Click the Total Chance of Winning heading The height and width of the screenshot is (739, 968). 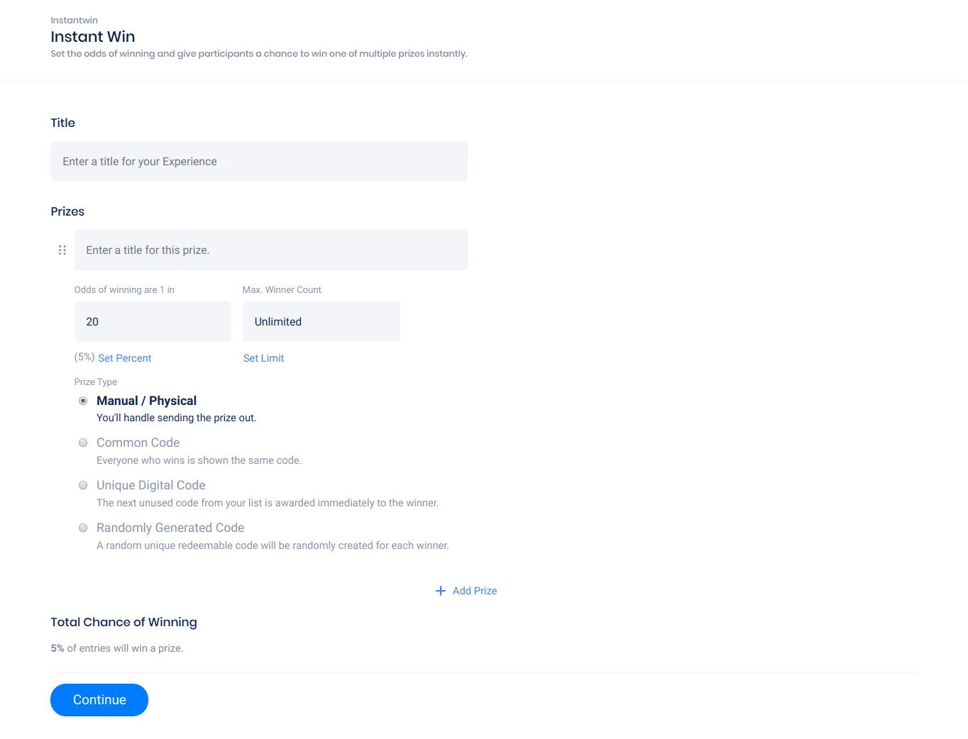point(123,622)
